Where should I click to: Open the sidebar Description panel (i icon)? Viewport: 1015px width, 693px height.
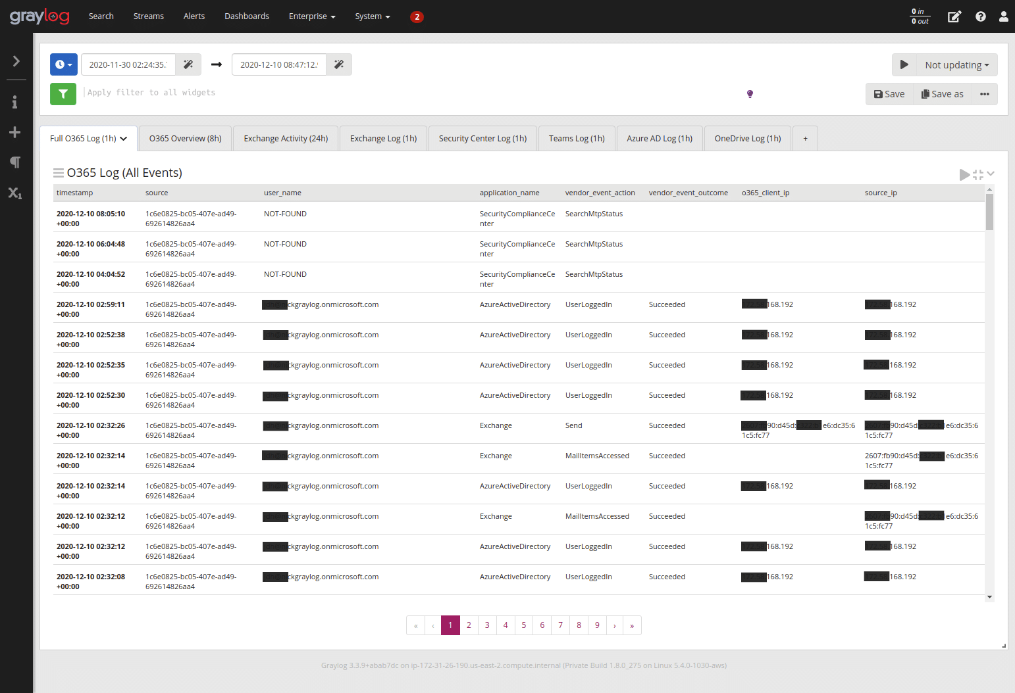click(16, 101)
